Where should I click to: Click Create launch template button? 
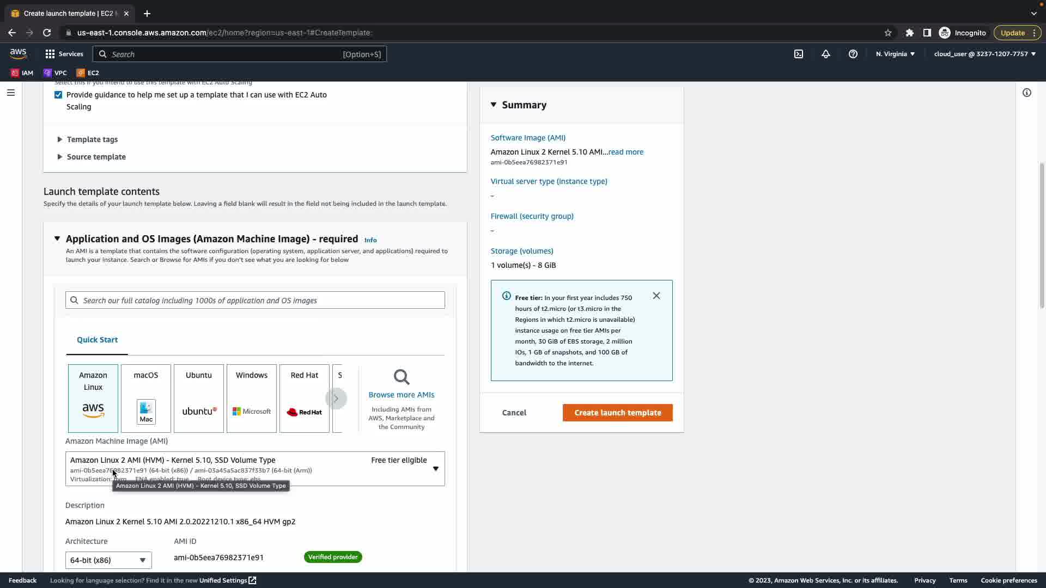pyautogui.click(x=617, y=413)
